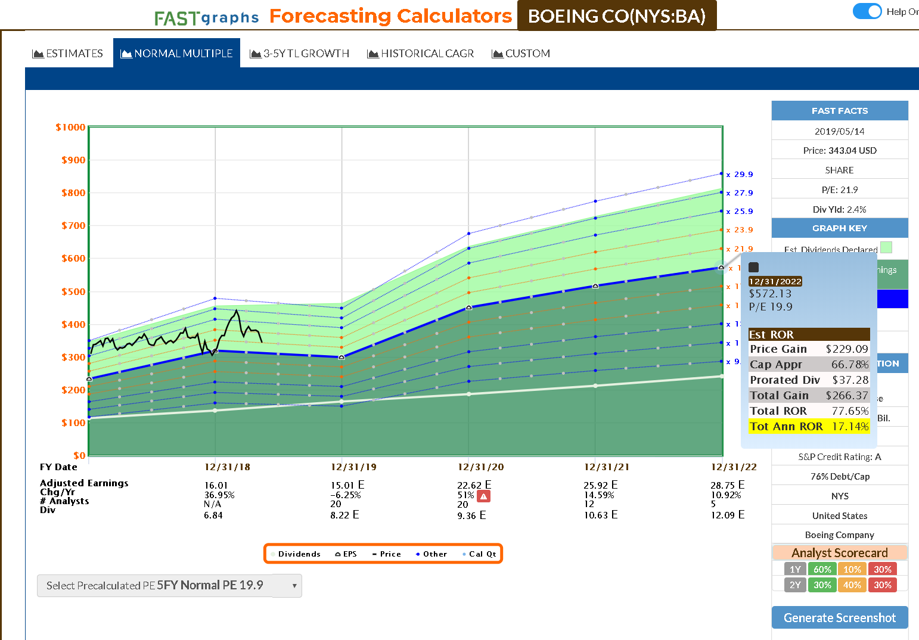Click the 2019/05/14 date in Fast Facts

(840, 131)
